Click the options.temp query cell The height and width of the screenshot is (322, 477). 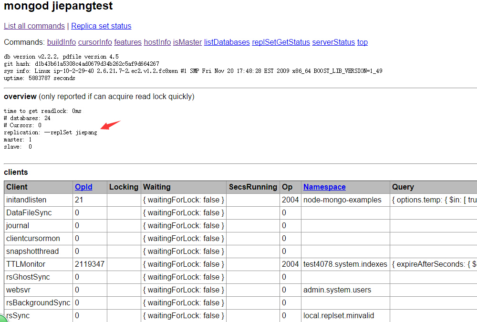(434, 200)
